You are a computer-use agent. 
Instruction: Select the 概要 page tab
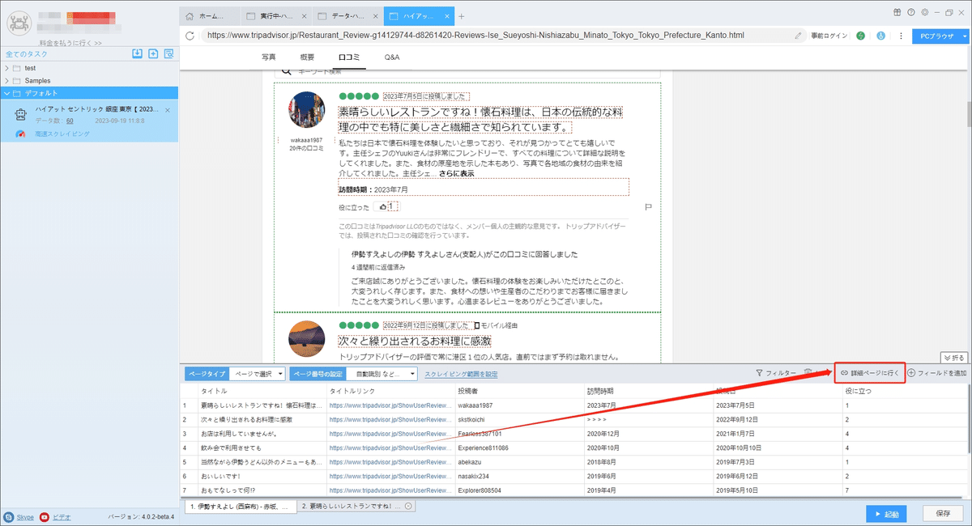[307, 57]
